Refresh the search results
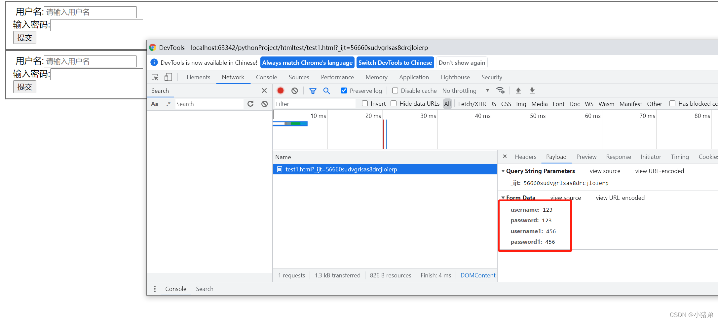718x321 pixels. tap(250, 104)
